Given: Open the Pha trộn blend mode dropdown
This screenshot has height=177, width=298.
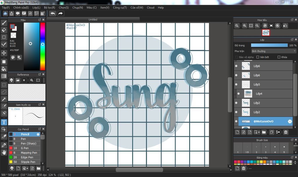Looking at the screenshot, I should coord(273,51).
